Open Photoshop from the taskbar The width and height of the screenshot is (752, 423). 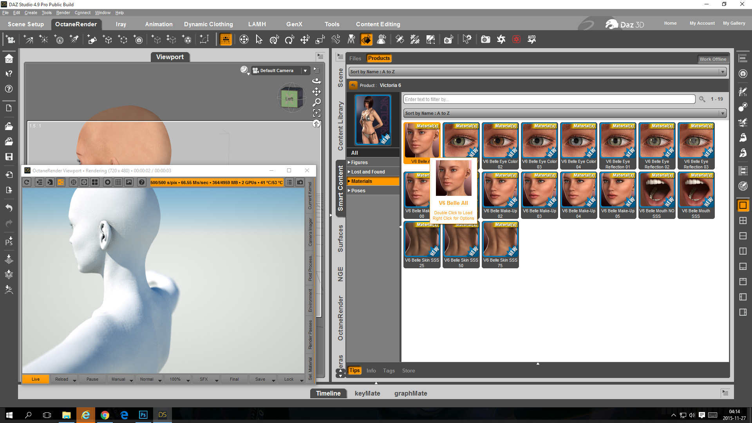[143, 415]
